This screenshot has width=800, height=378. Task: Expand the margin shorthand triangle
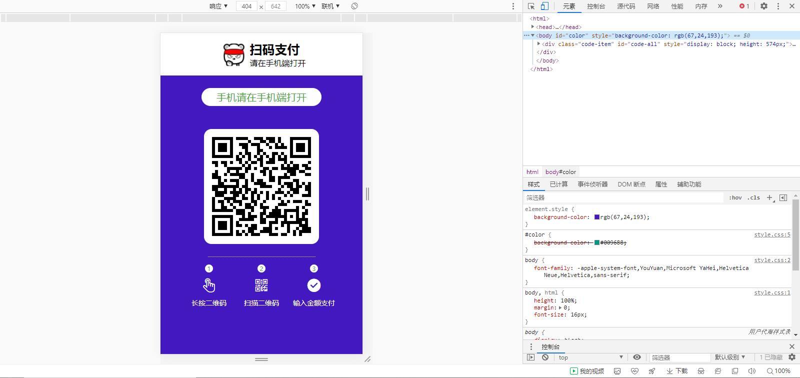(x=560, y=307)
